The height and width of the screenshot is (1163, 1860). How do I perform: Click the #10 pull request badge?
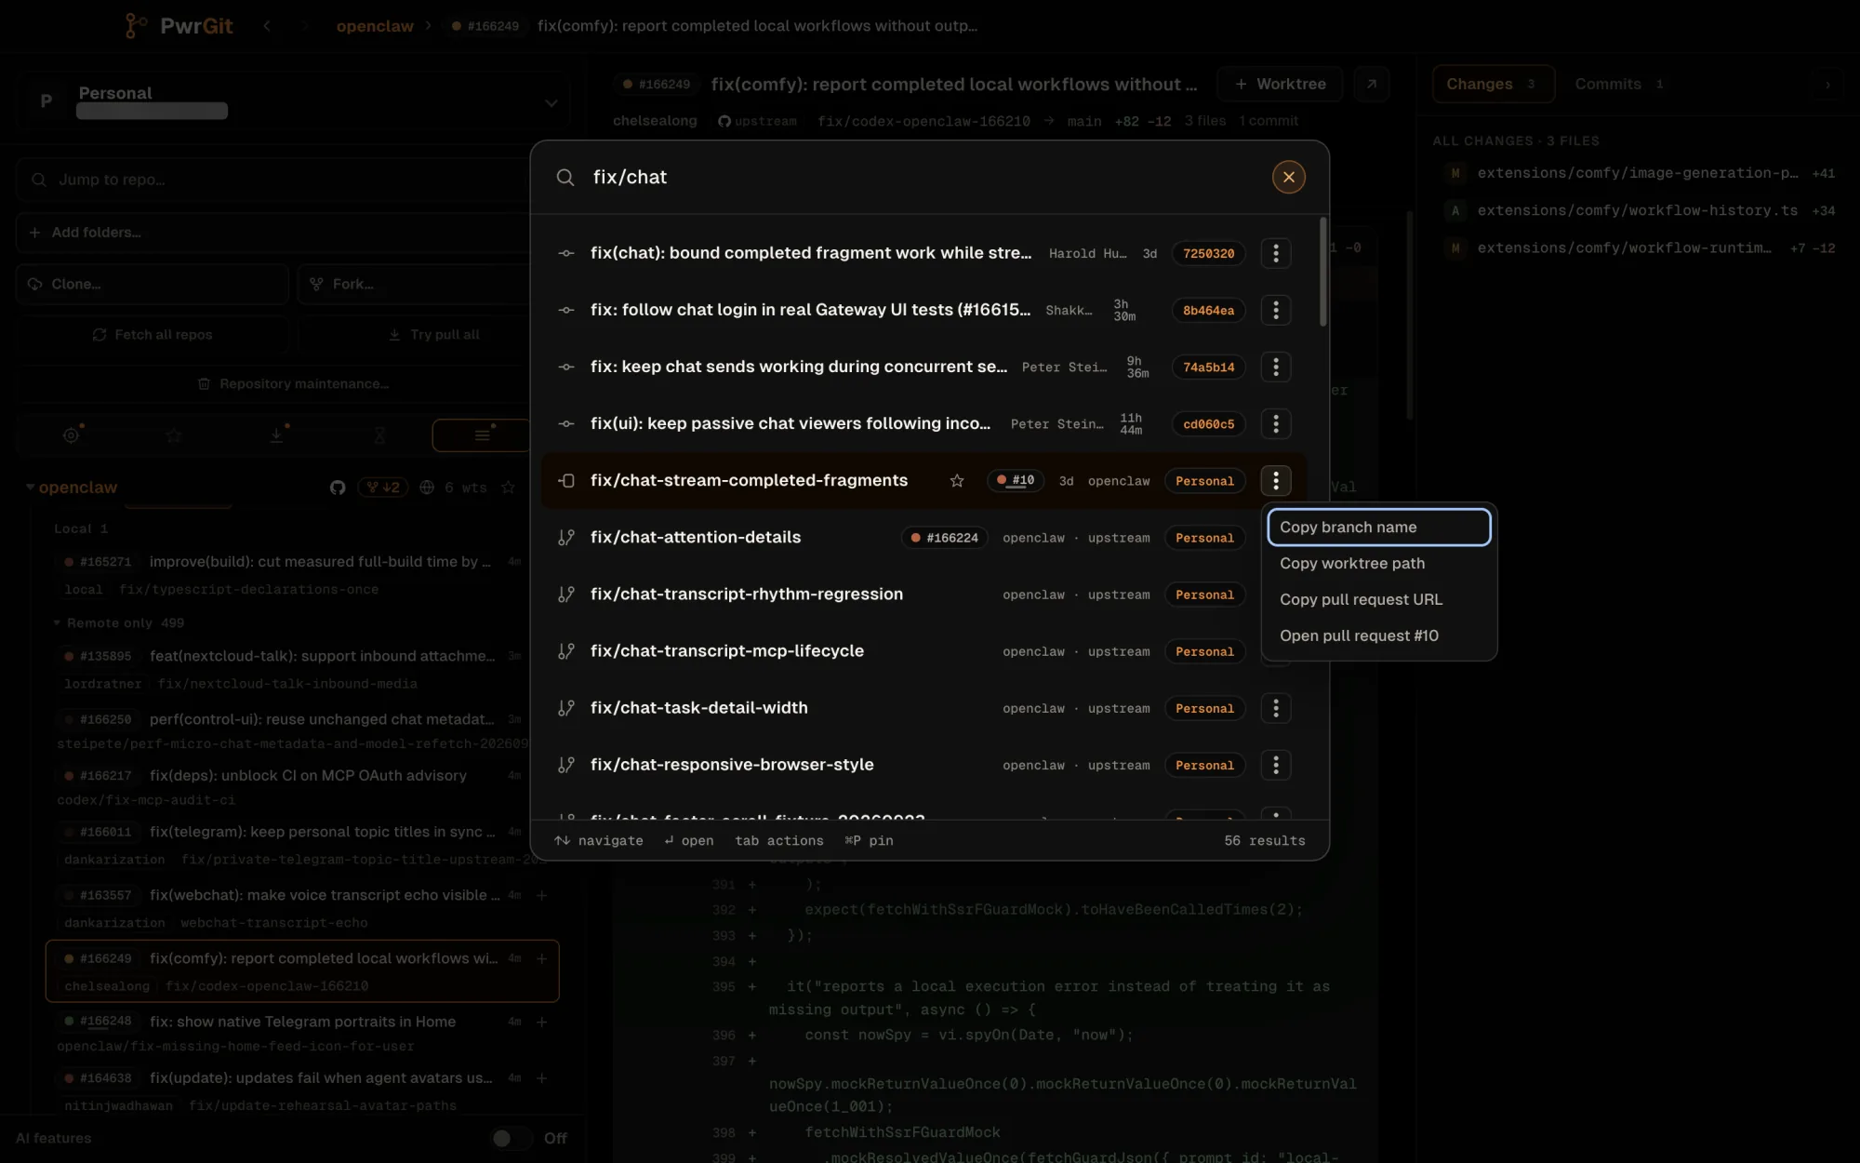[1015, 481]
